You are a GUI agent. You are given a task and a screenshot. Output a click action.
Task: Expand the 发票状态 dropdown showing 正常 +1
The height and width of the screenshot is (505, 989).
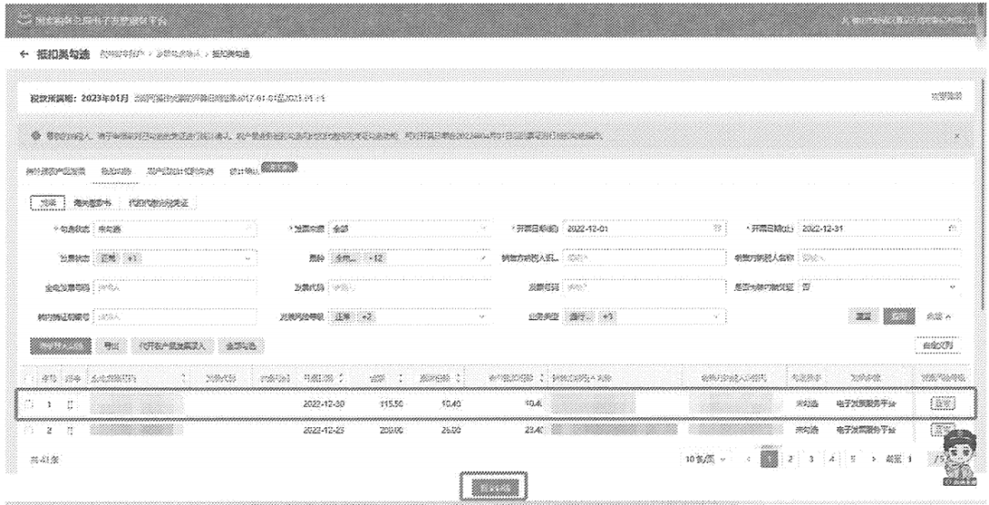(175, 258)
